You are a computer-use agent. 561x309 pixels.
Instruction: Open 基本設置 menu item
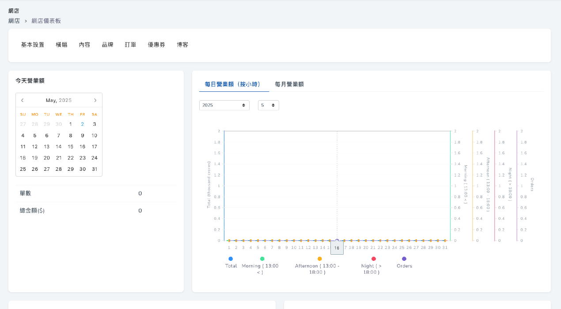(x=33, y=45)
